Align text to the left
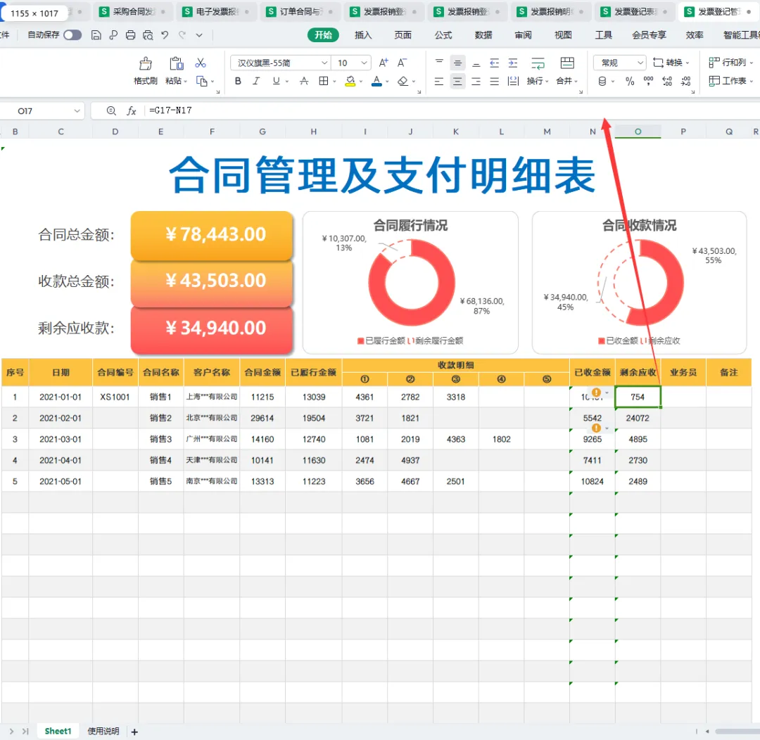Image resolution: width=760 pixels, height=740 pixels. [x=439, y=81]
